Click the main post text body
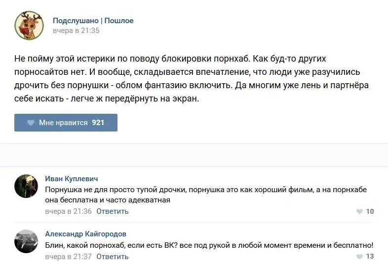Image resolution: width=388 pixels, height=265 pixels. 192,78
